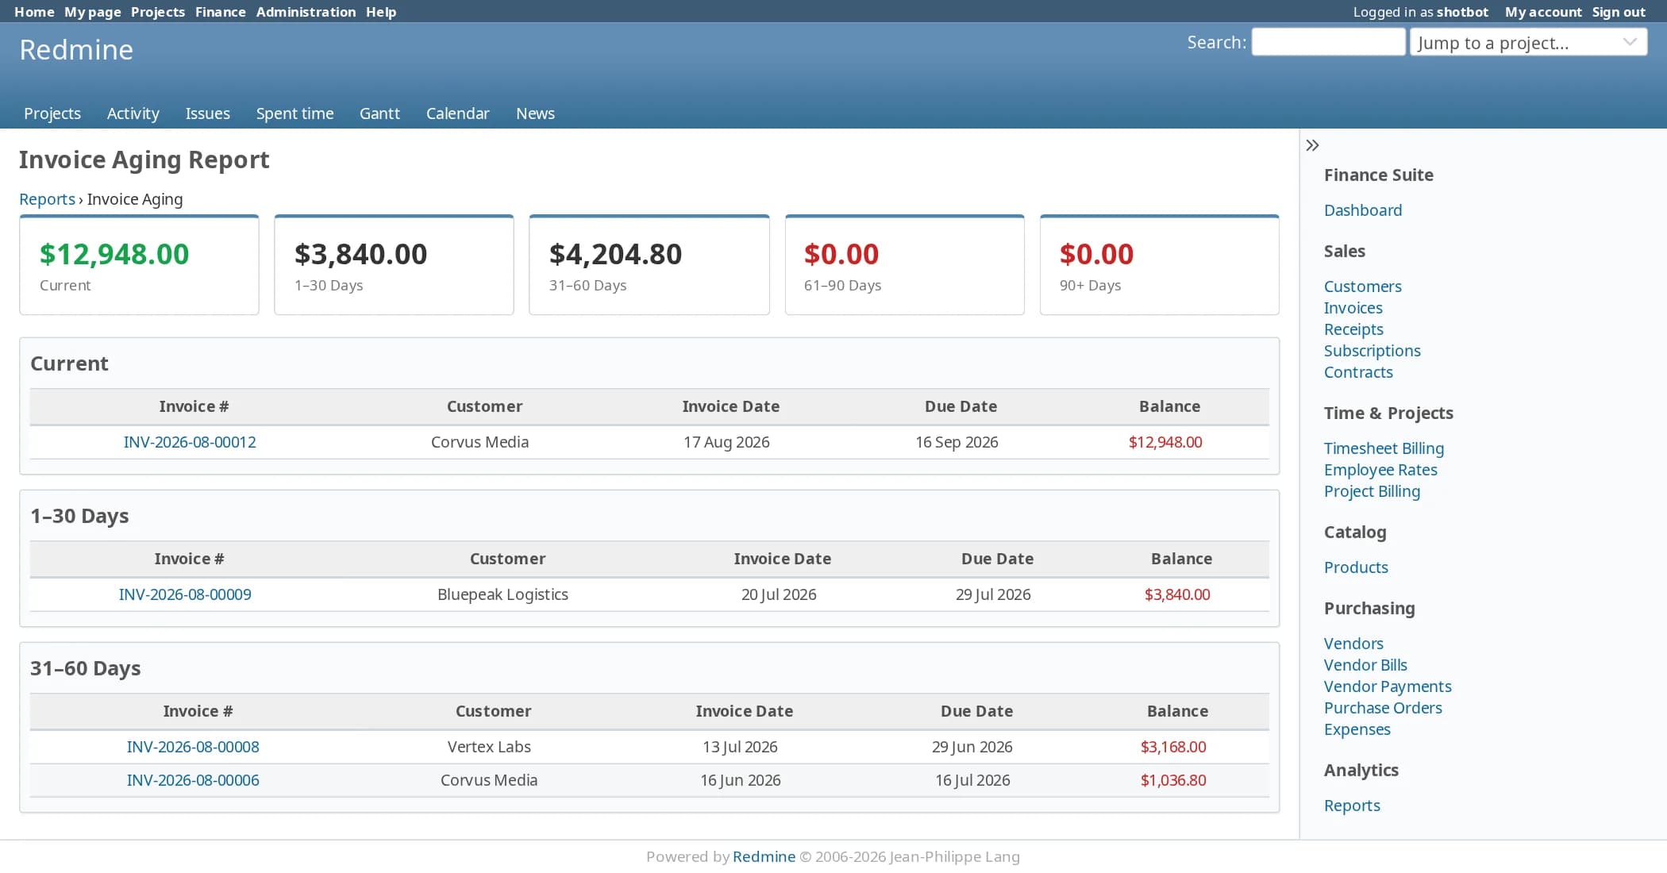Open invoice INV-2026-08-00006
1667x873 pixels.
pos(193,780)
